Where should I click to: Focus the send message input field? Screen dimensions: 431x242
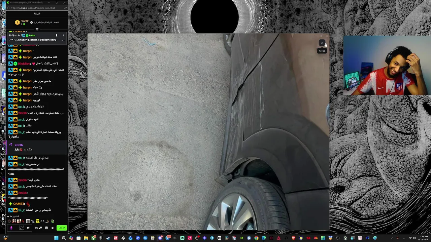pos(20,228)
